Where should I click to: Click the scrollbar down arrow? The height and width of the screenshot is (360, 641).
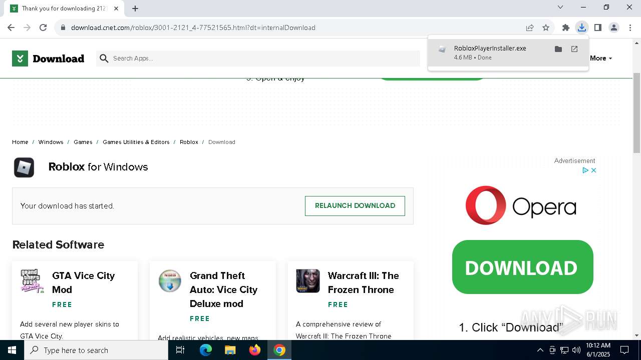pyautogui.click(x=636, y=335)
